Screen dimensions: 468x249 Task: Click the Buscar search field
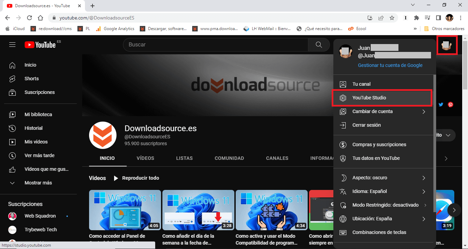coord(216,45)
